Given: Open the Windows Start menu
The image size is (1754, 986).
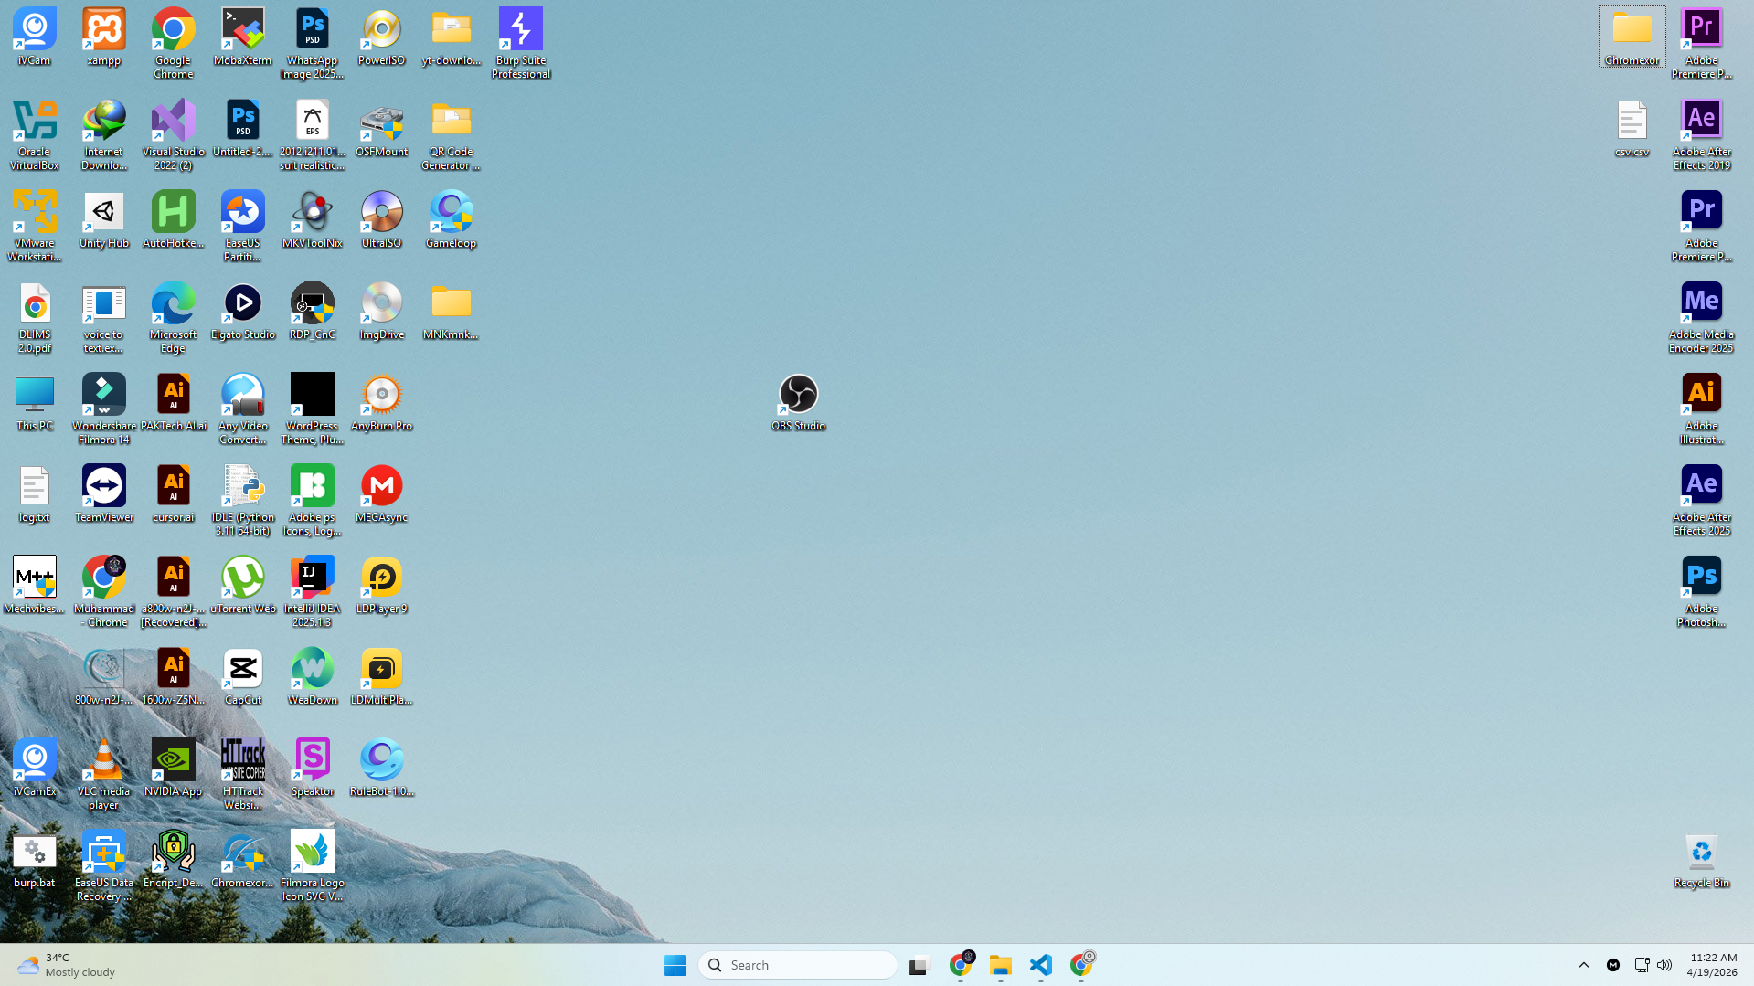Looking at the screenshot, I should click(x=675, y=965).
